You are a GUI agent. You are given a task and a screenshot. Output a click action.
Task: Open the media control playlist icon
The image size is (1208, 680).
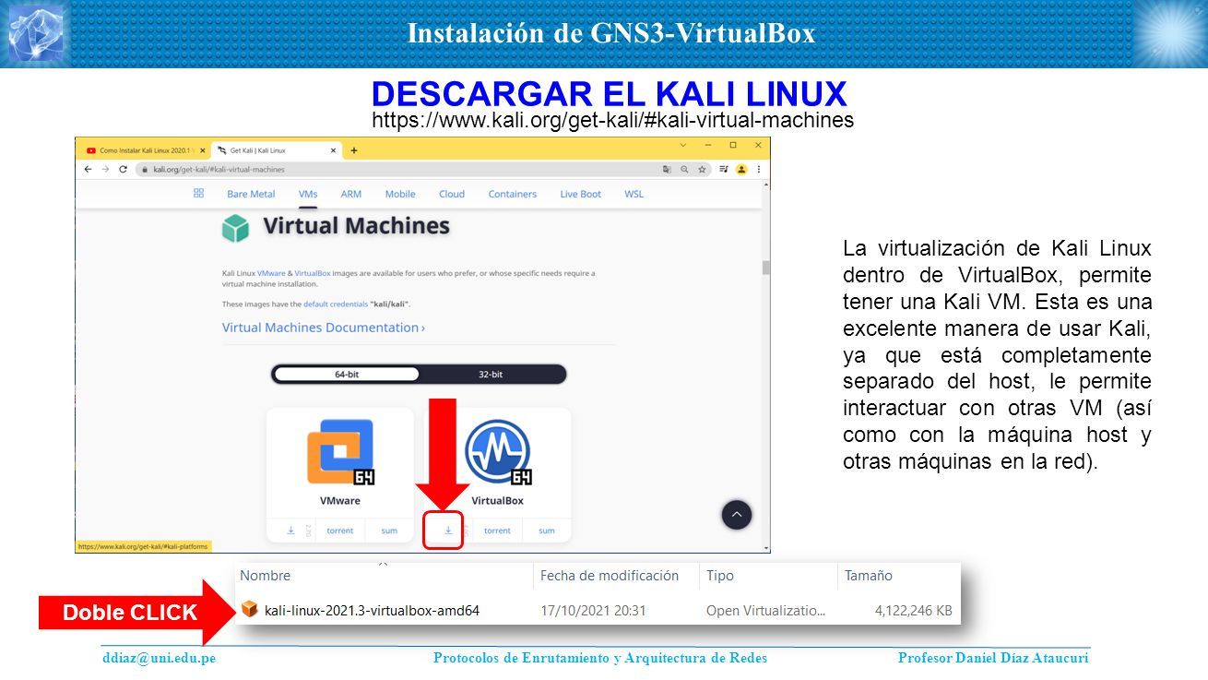725,170
